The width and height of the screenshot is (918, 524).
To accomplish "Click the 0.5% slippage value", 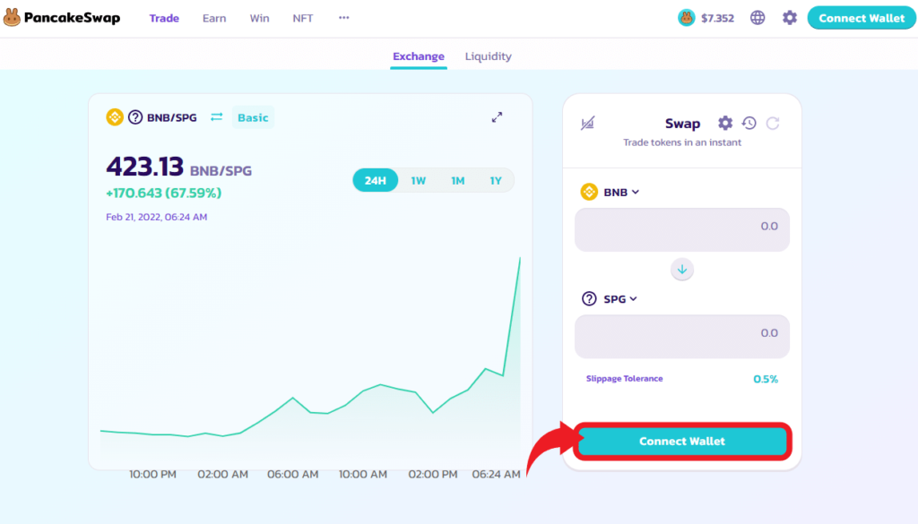I will click(766, 379).
